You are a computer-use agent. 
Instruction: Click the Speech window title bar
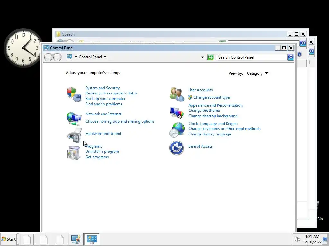pyautogui.click(x=171, y=34)
